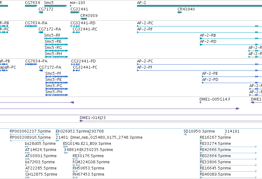The image size is (262, 179).
Task: Select EST RE42666.5prime
Action: (215, 150)
